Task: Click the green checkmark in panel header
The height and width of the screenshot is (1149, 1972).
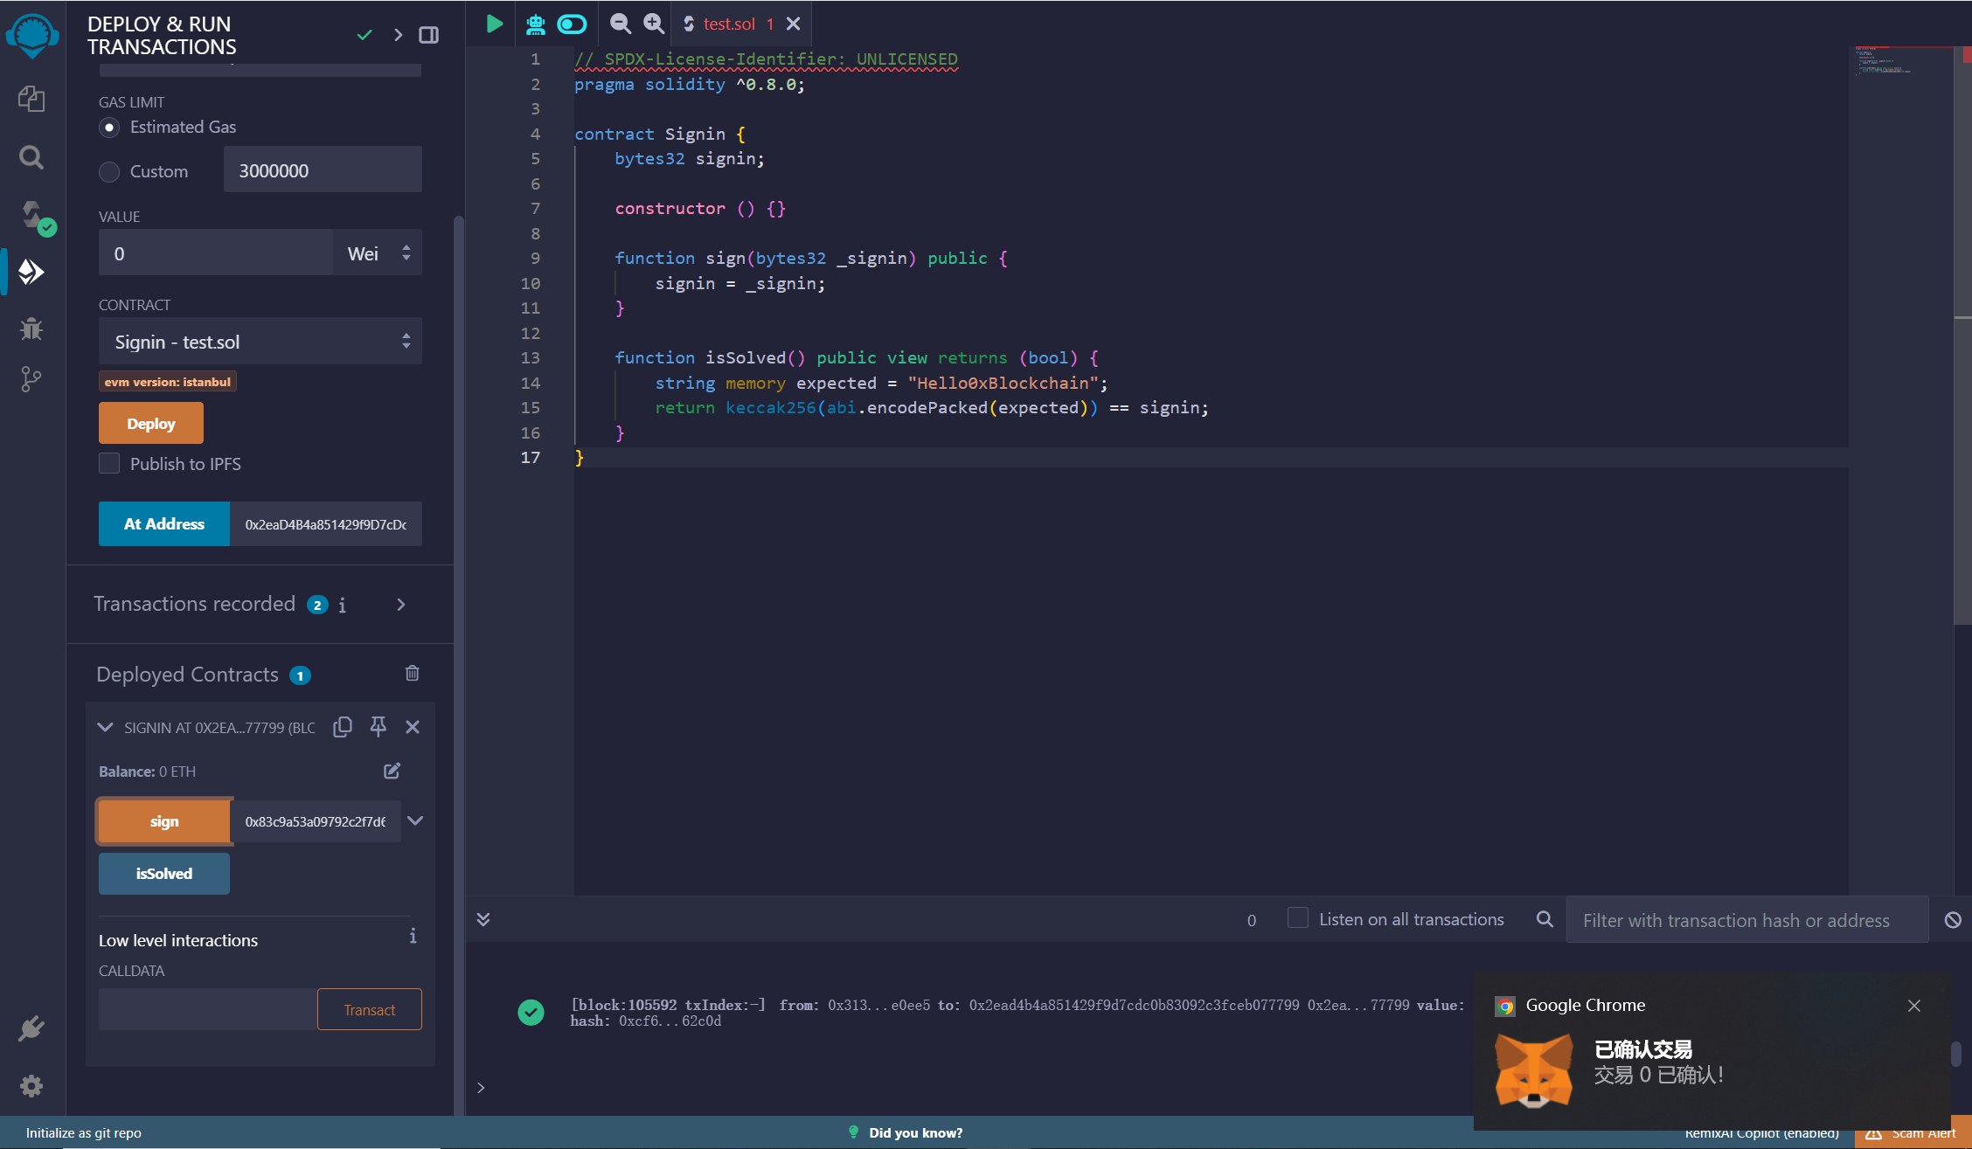Action: point(365,35)
